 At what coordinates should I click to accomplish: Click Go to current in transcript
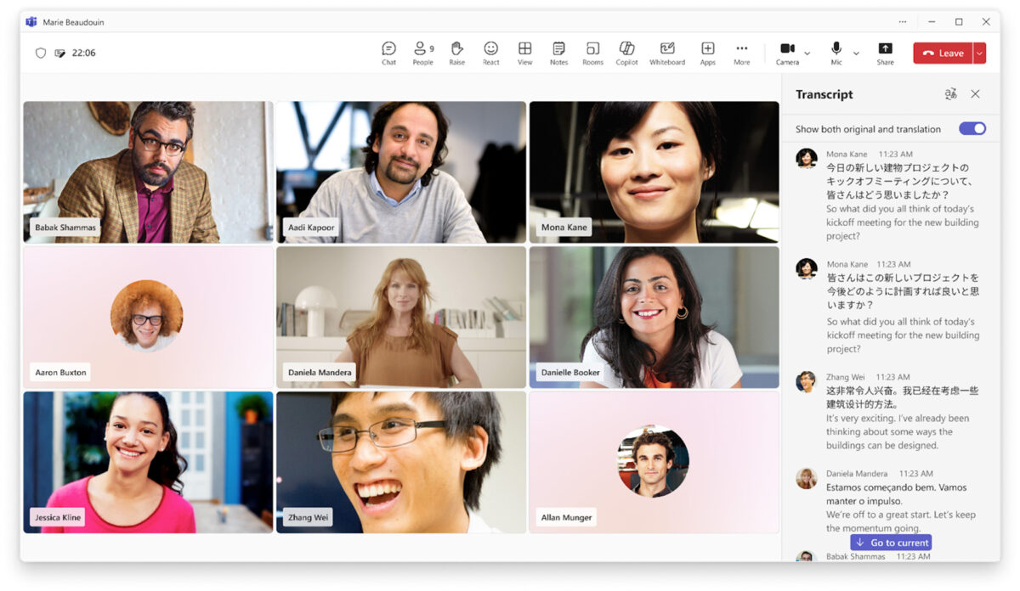pyautogui.click(x=890, y=543)
